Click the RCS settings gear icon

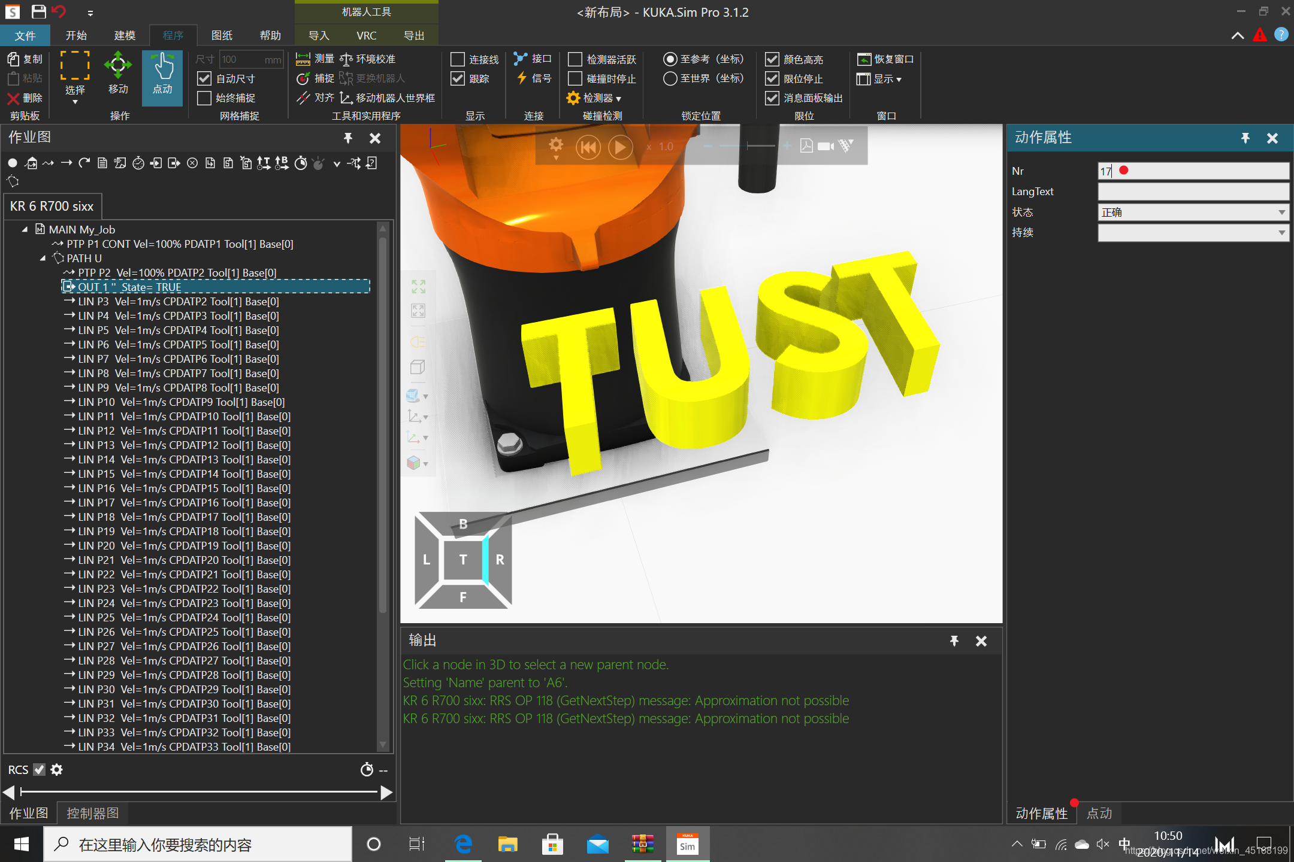pos(57,770)
